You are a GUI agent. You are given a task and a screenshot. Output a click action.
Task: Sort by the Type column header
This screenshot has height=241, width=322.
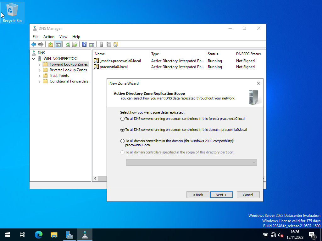(x=177, y=54)
